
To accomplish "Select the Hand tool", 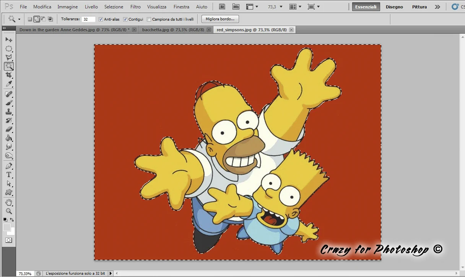I will tap(8, 202).
